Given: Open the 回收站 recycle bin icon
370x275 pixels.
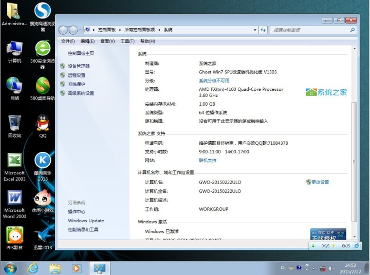Looking at the screenshot, I should point(14,126).
